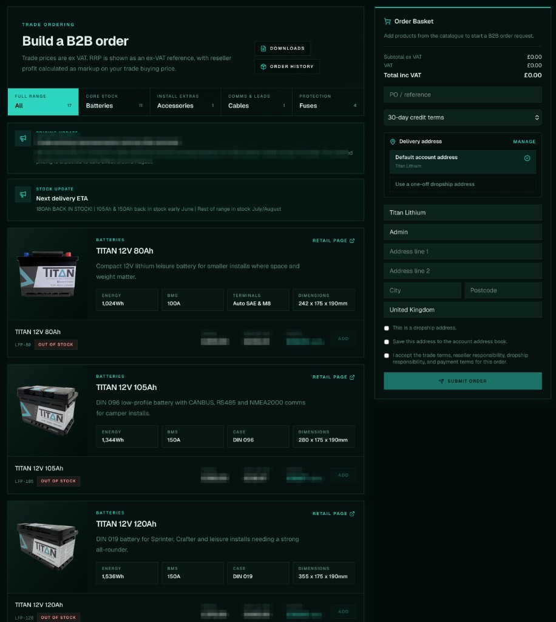This screenshot has width=556, height=622.
Task: Click the checkmark icon on Default account address
Action: [x=527, y=159]
